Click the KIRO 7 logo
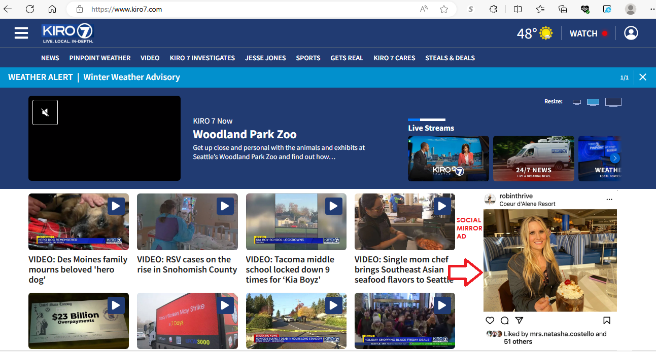 [x=67, y=33]
